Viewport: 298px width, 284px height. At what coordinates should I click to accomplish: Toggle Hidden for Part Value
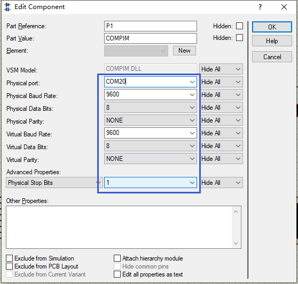pyautogui.click(x=239, y=38)
